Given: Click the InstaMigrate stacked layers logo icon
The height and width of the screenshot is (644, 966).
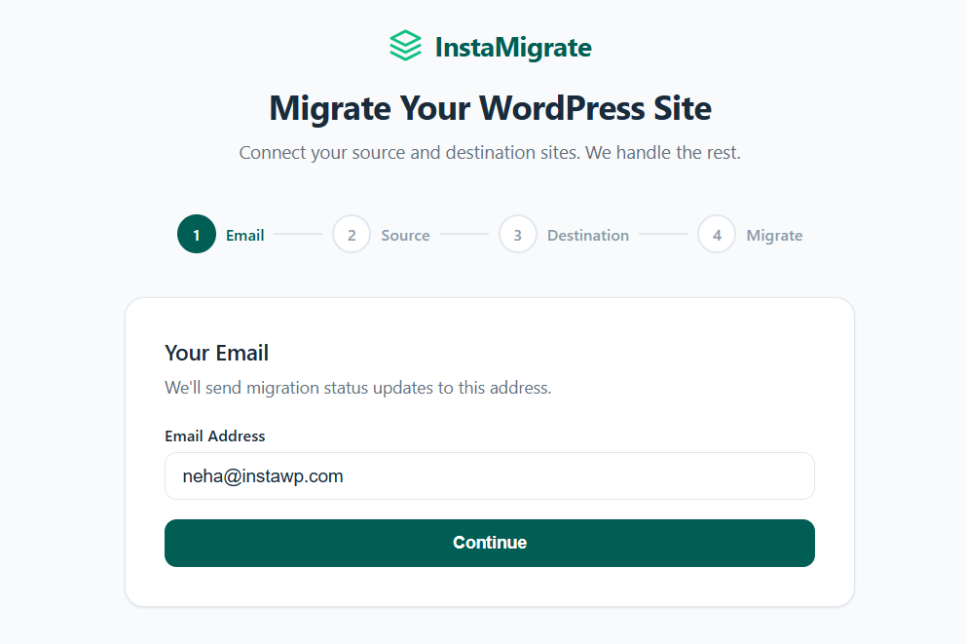Looking at the screenshot, I should 405,46.
